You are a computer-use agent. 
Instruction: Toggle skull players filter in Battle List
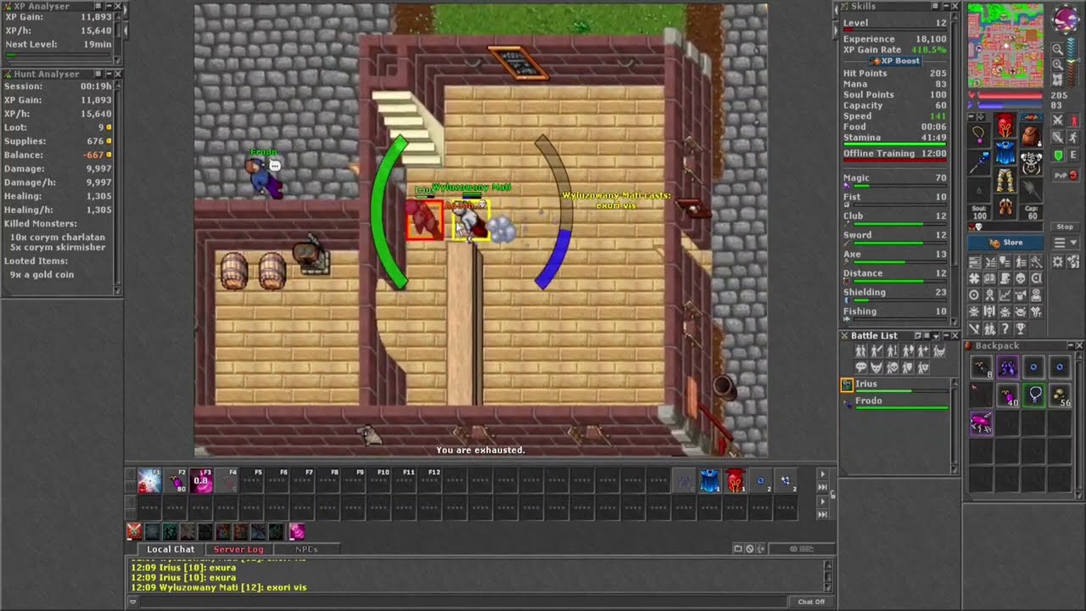893,367
